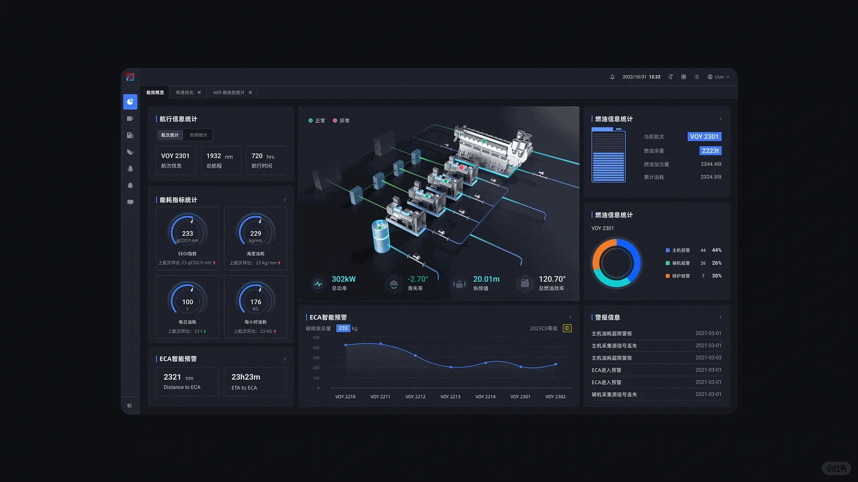Switch to the 转速优化 tab
The width and height of the screenshot is (858, 482).
pyautogui.click(x=185, y=93)
